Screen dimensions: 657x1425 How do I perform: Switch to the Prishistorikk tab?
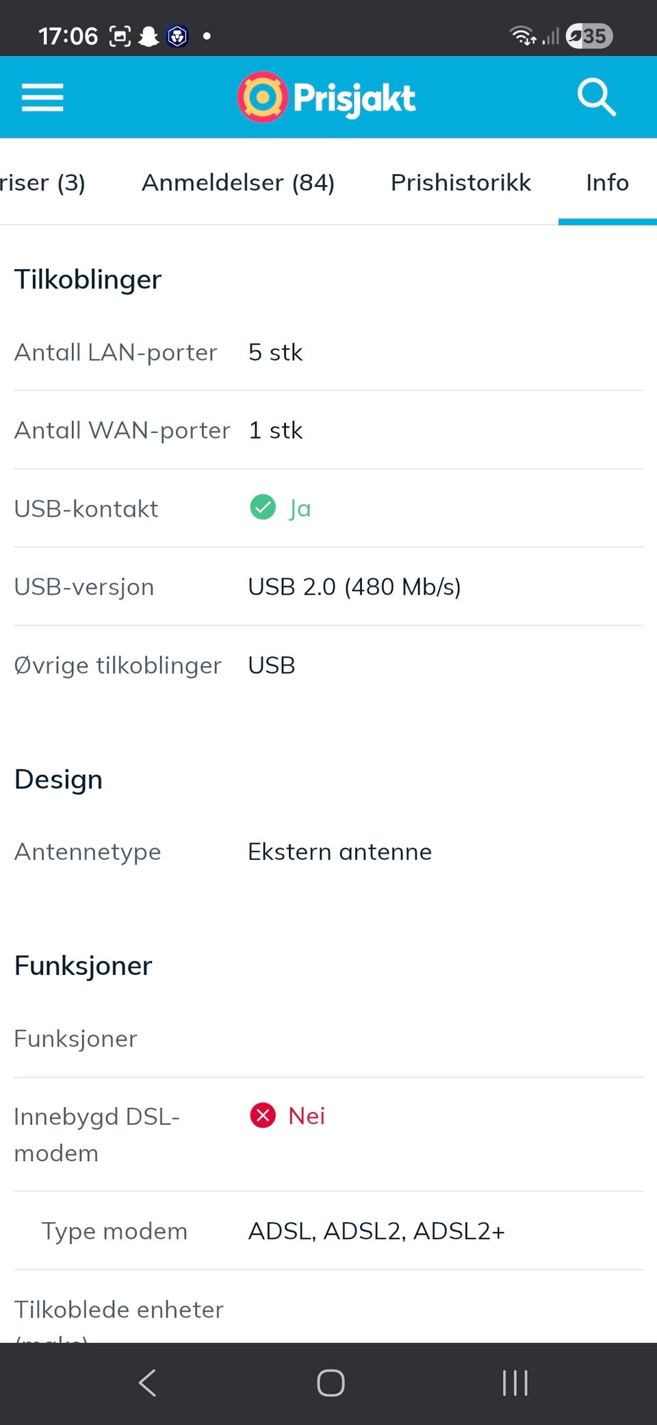(461, 182)
